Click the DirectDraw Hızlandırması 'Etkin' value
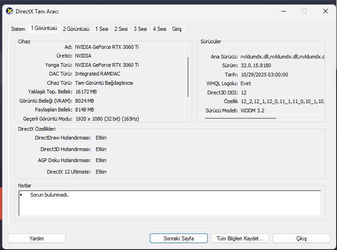The image size is (337, 250). 101,138
